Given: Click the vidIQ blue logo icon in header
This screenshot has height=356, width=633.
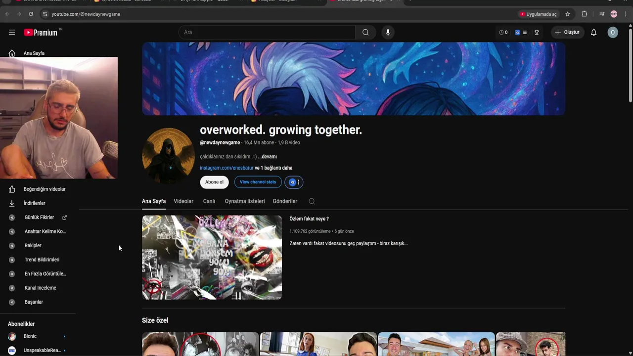Looking at the screenshot, I should click(x=517, y=32).
